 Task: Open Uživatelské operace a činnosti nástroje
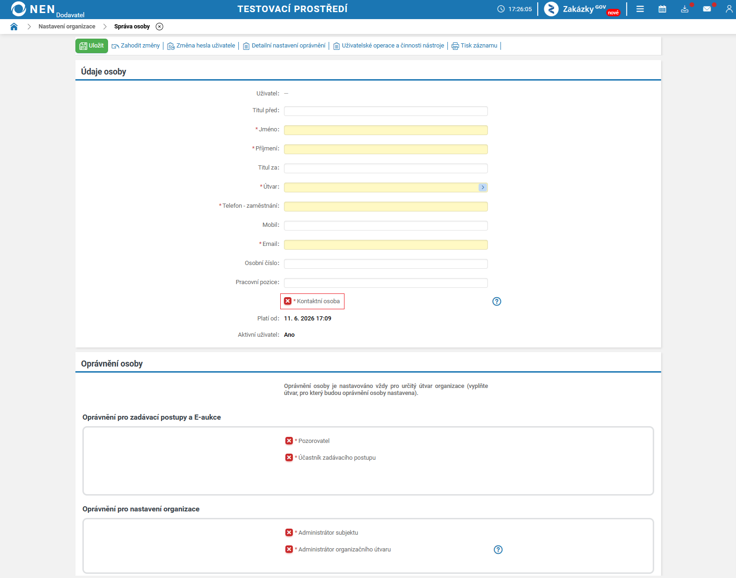tap(389, 46)
